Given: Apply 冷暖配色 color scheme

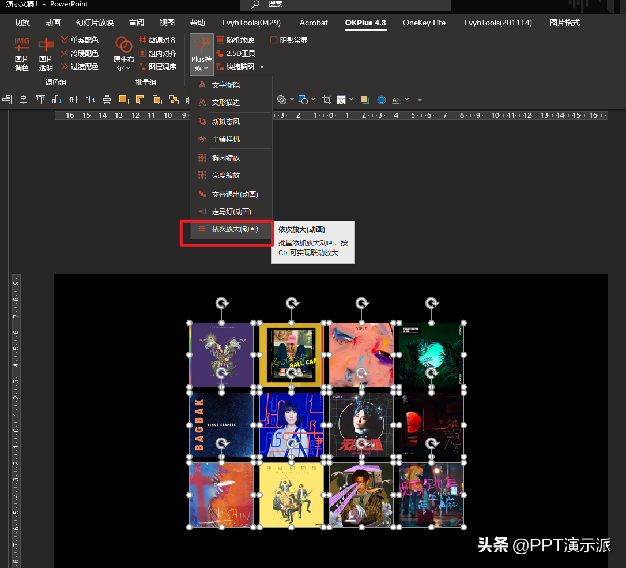Looking at the screenshot, I should pos(80,53).
